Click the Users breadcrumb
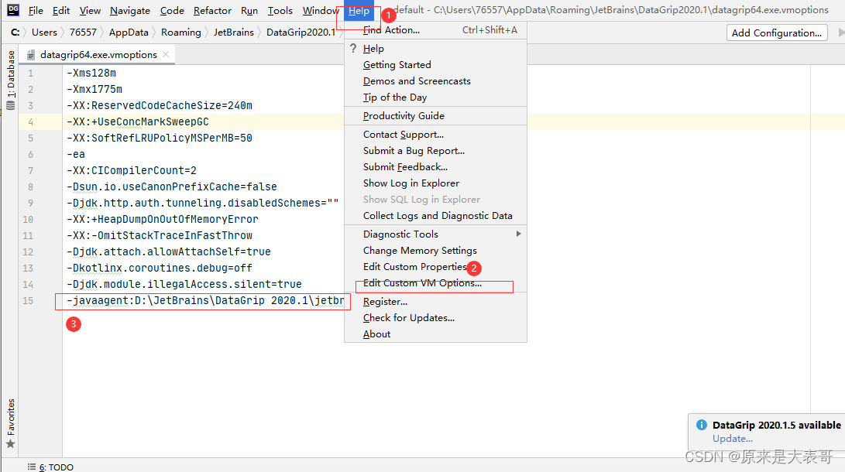 tap(44, 32)
